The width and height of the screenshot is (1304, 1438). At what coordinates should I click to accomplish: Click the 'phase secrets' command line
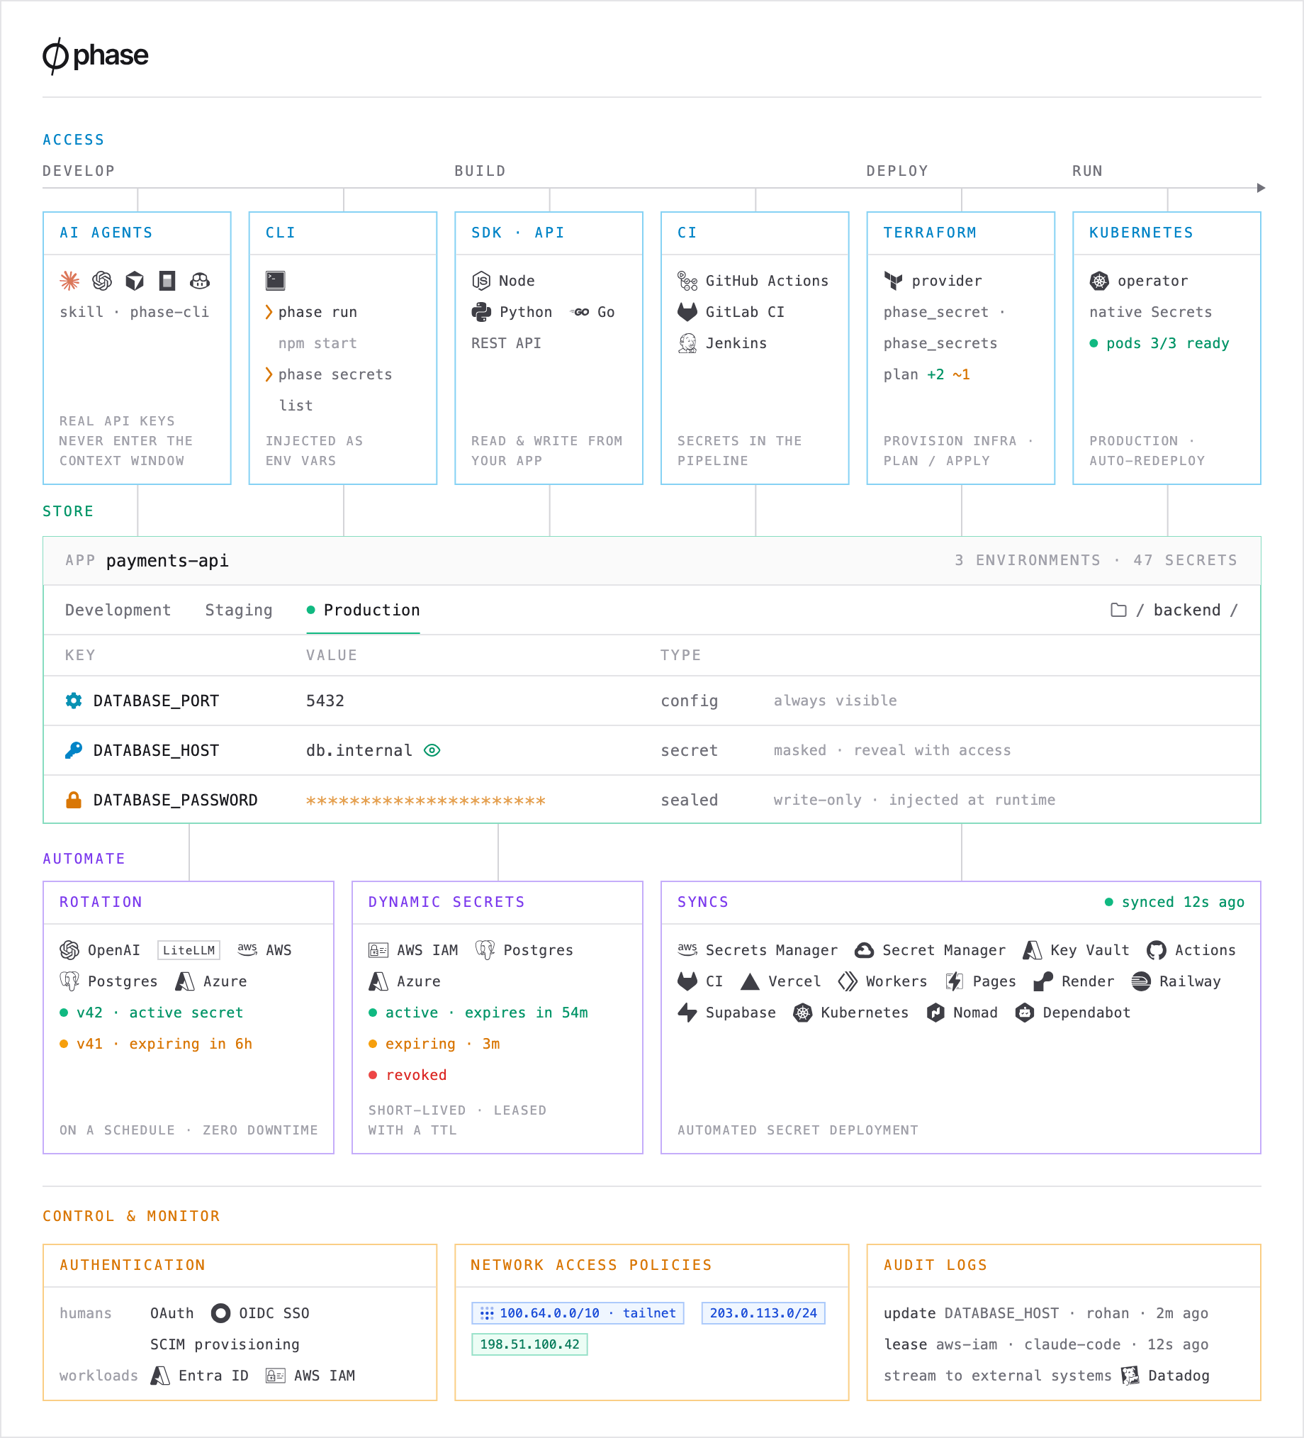(x=329, y=374)
